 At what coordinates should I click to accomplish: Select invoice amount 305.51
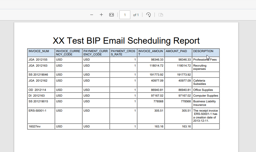click(159, 111)
